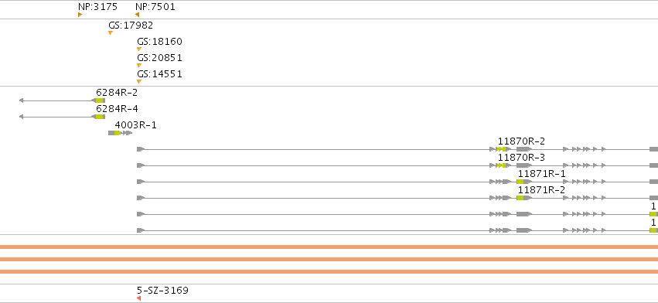
Task: Open the 11871R-1 feature label
Action: pos(541,174)
